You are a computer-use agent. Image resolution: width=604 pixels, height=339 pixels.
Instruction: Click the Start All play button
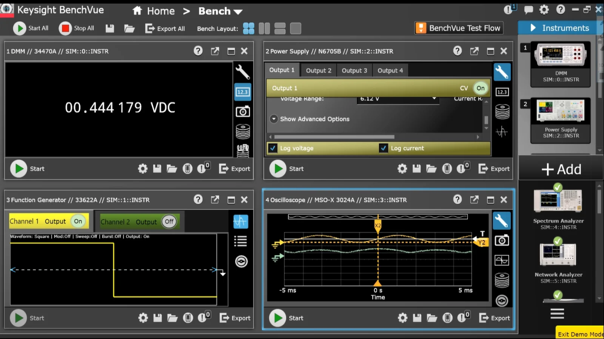20,28
